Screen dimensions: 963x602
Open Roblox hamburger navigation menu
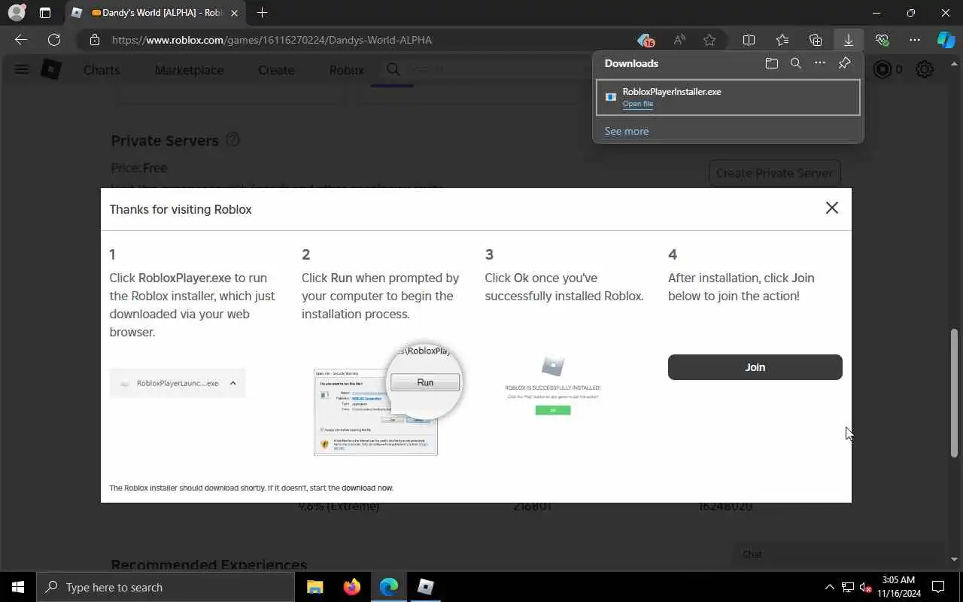(21, 70)
